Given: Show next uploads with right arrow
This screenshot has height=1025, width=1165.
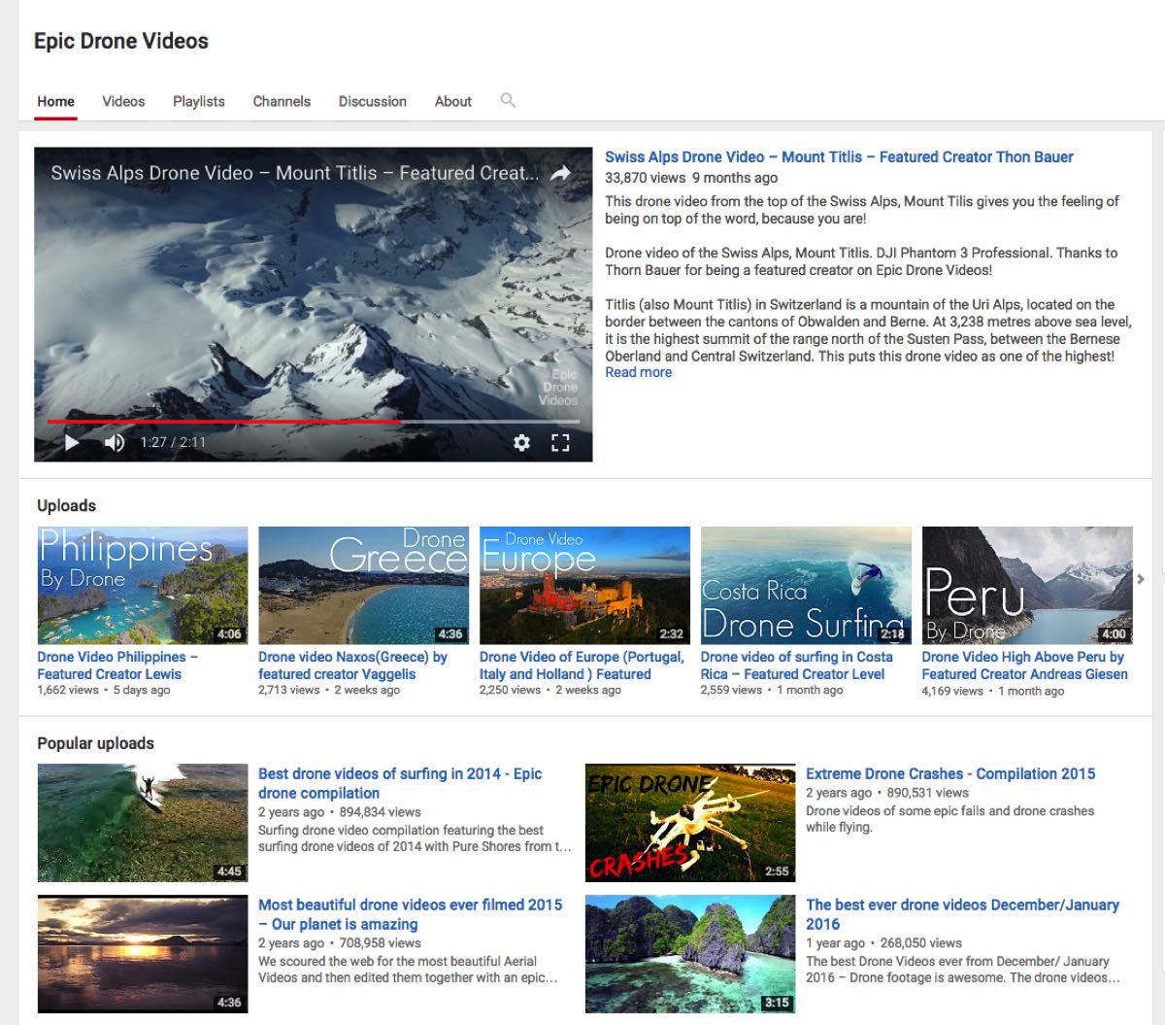Looking at the screenshot, I should (x=1141, y=579).
